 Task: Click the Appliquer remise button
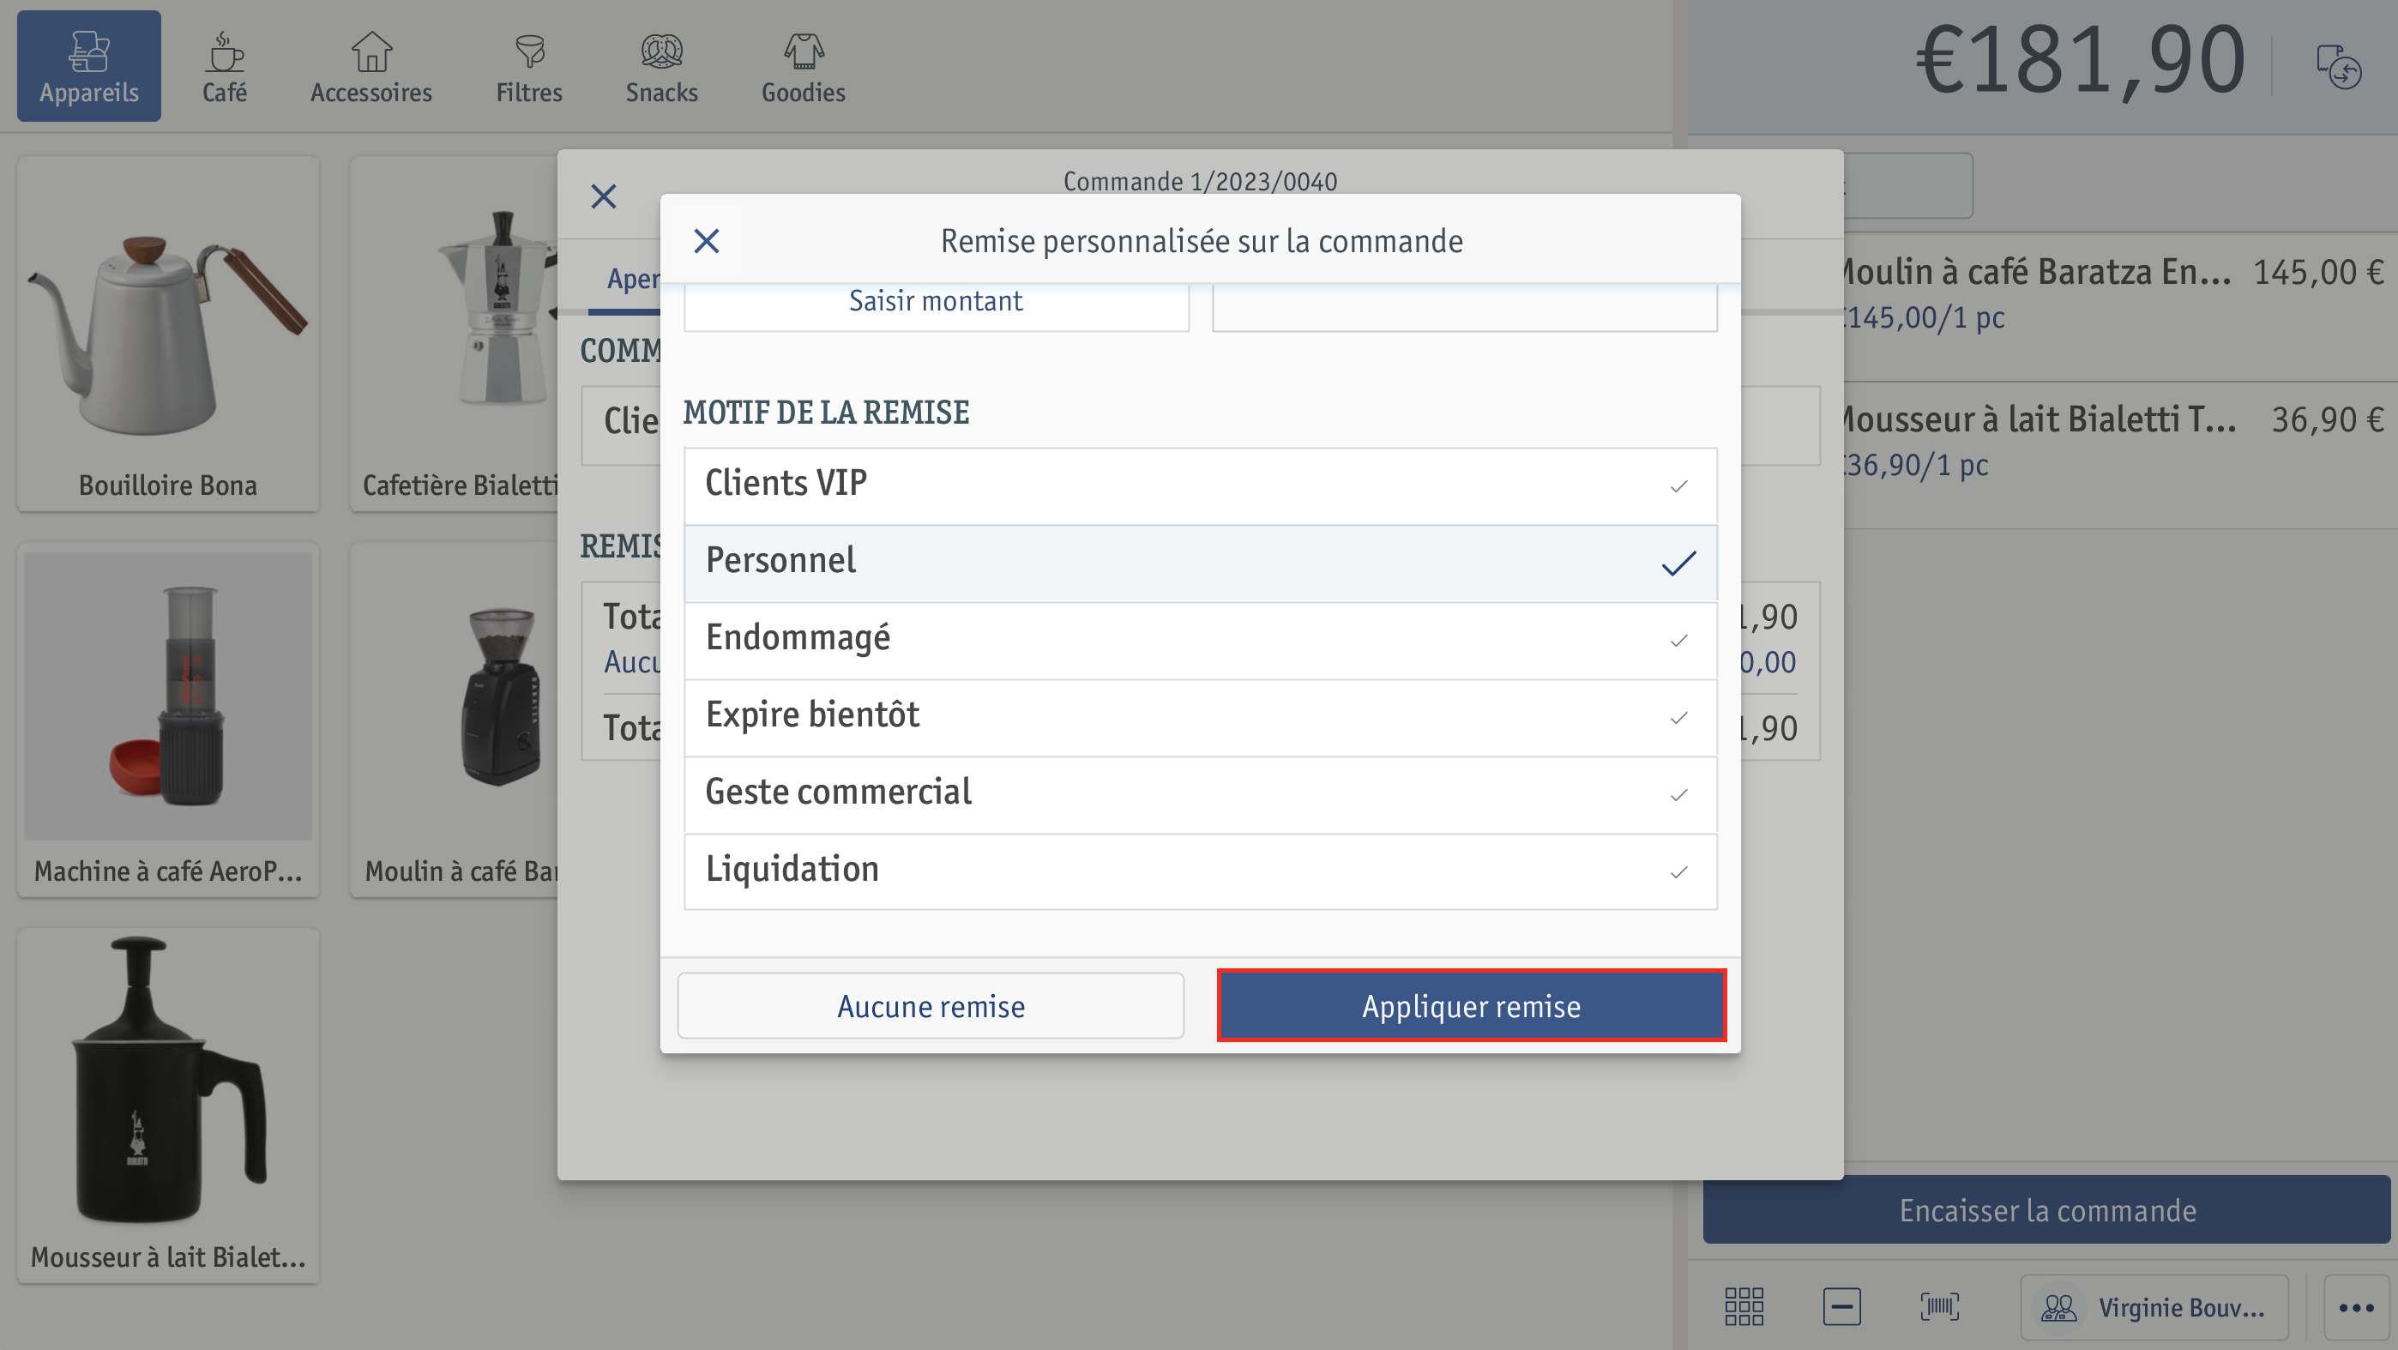[1471, 1005]
